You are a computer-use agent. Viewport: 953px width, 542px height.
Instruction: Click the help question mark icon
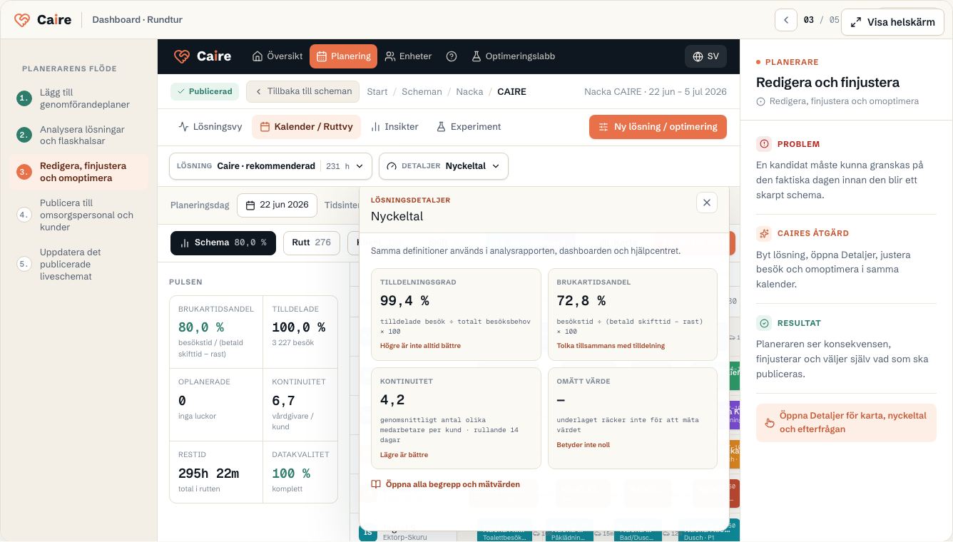(452, 56)
